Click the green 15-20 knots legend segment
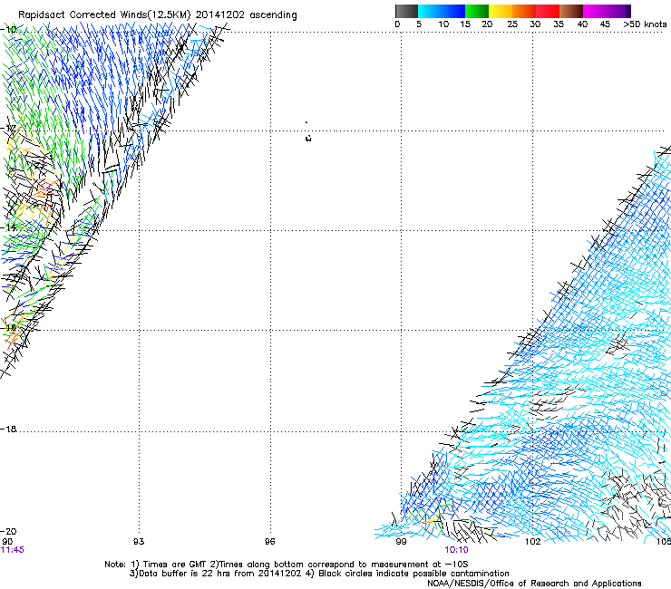This screenshot has width=671, height=589. [x=477, y=11]
